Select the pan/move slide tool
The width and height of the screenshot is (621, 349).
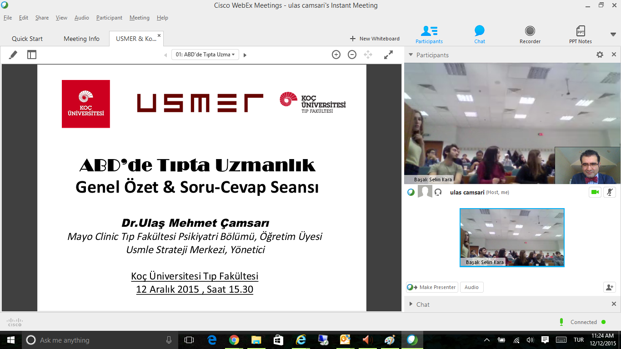[368, 55]
